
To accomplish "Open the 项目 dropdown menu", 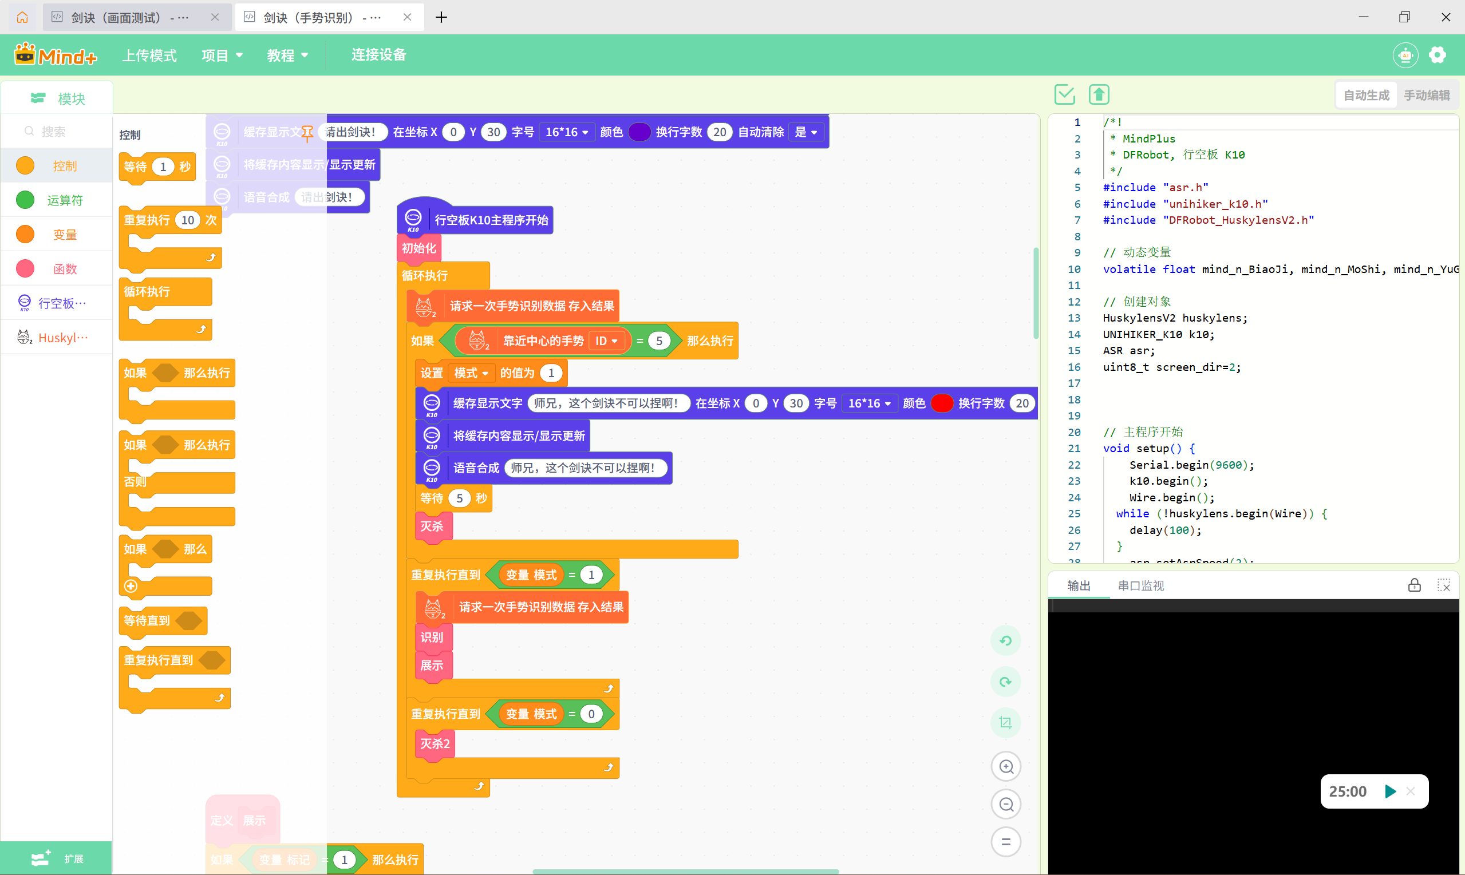I will (222, 55).
